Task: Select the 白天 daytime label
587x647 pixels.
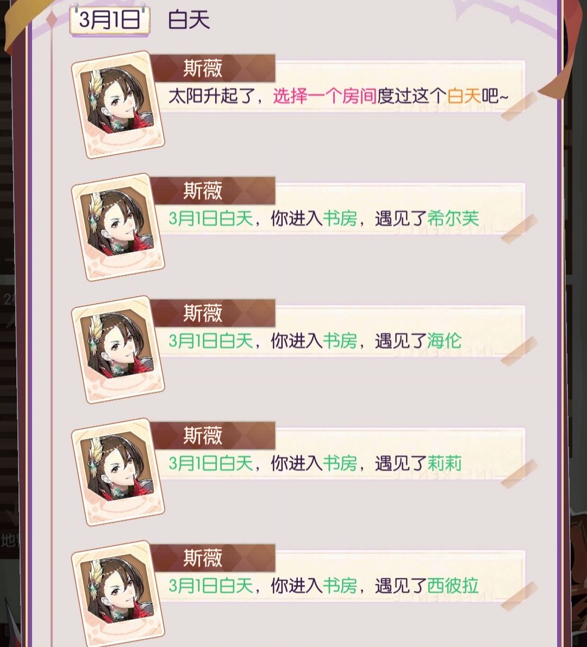Action: [189, 20]
